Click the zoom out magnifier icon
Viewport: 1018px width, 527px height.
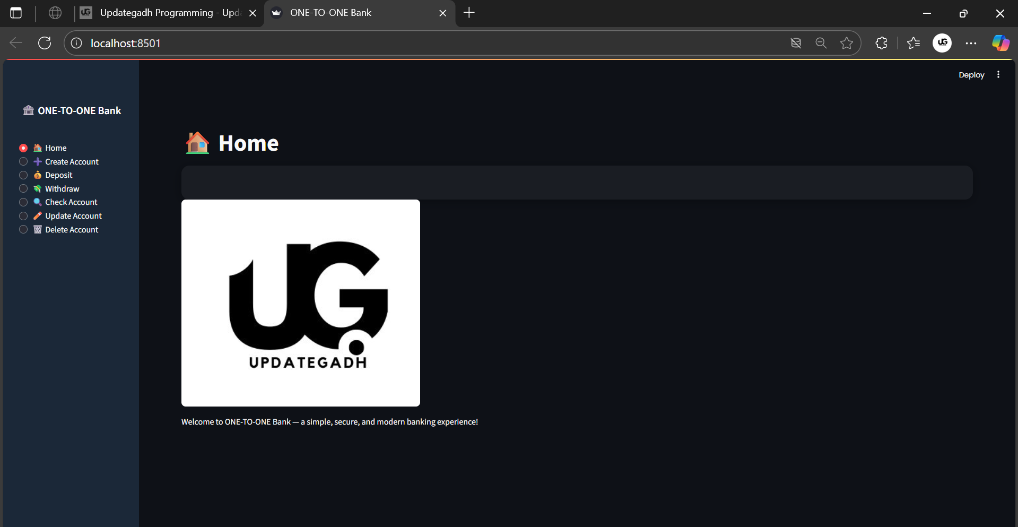tap(821, 43)
